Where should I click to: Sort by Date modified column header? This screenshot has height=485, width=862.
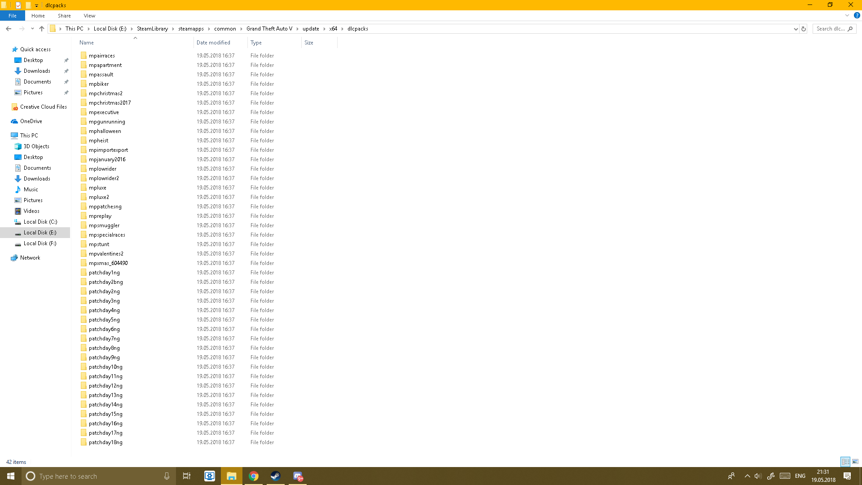pos(220,43)
